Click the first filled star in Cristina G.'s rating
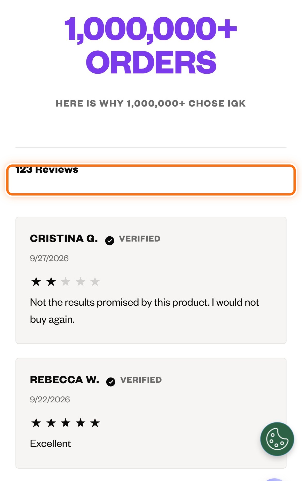The image size is (302, 481). point(36,282)
